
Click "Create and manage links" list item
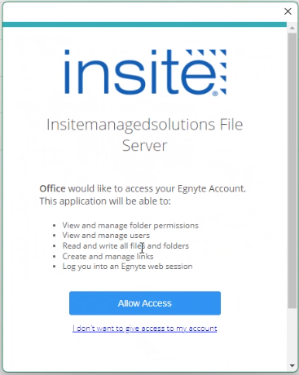(108, 256)
